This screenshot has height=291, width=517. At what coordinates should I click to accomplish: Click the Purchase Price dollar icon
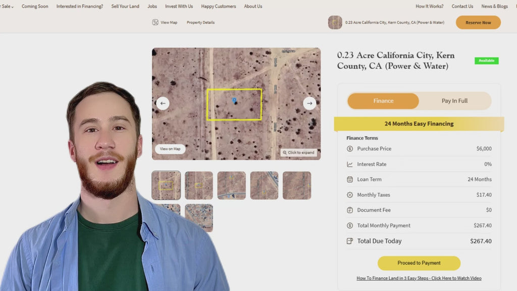(x=350, y=149)
